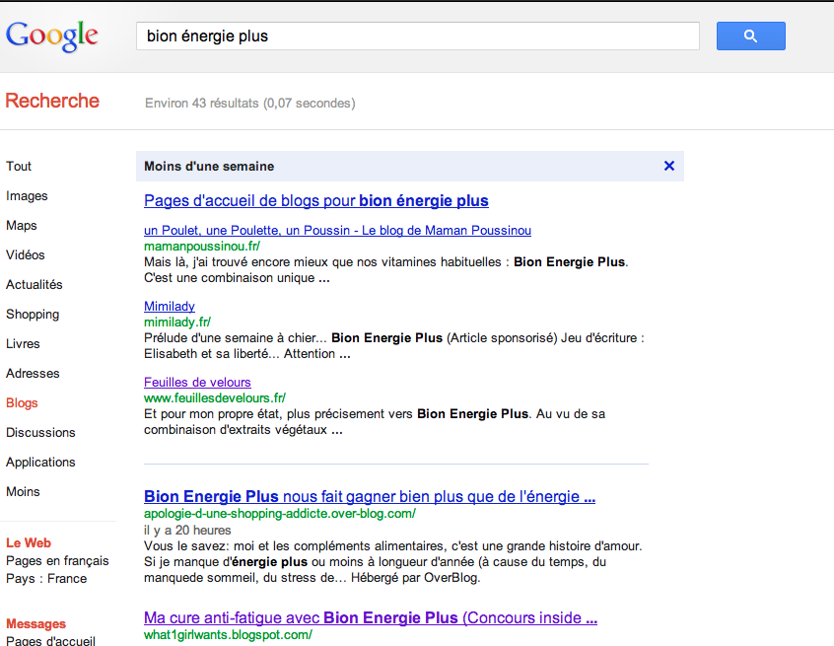Switch to Vidéos results
The height and width of the screenshot is (646, 834).
click(26, 254)
